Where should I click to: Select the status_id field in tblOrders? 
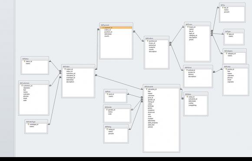pos(70,71)
